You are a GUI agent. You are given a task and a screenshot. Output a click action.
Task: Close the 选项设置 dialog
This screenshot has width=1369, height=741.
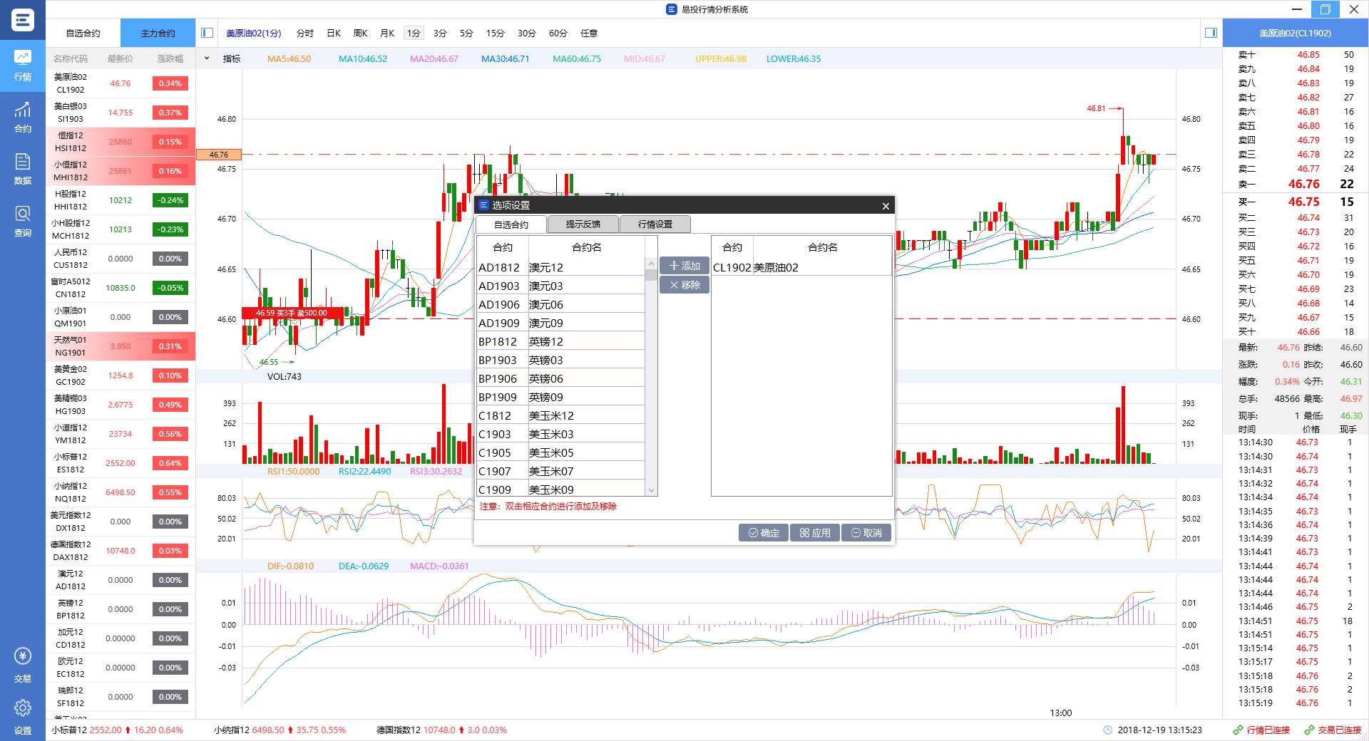886,206
